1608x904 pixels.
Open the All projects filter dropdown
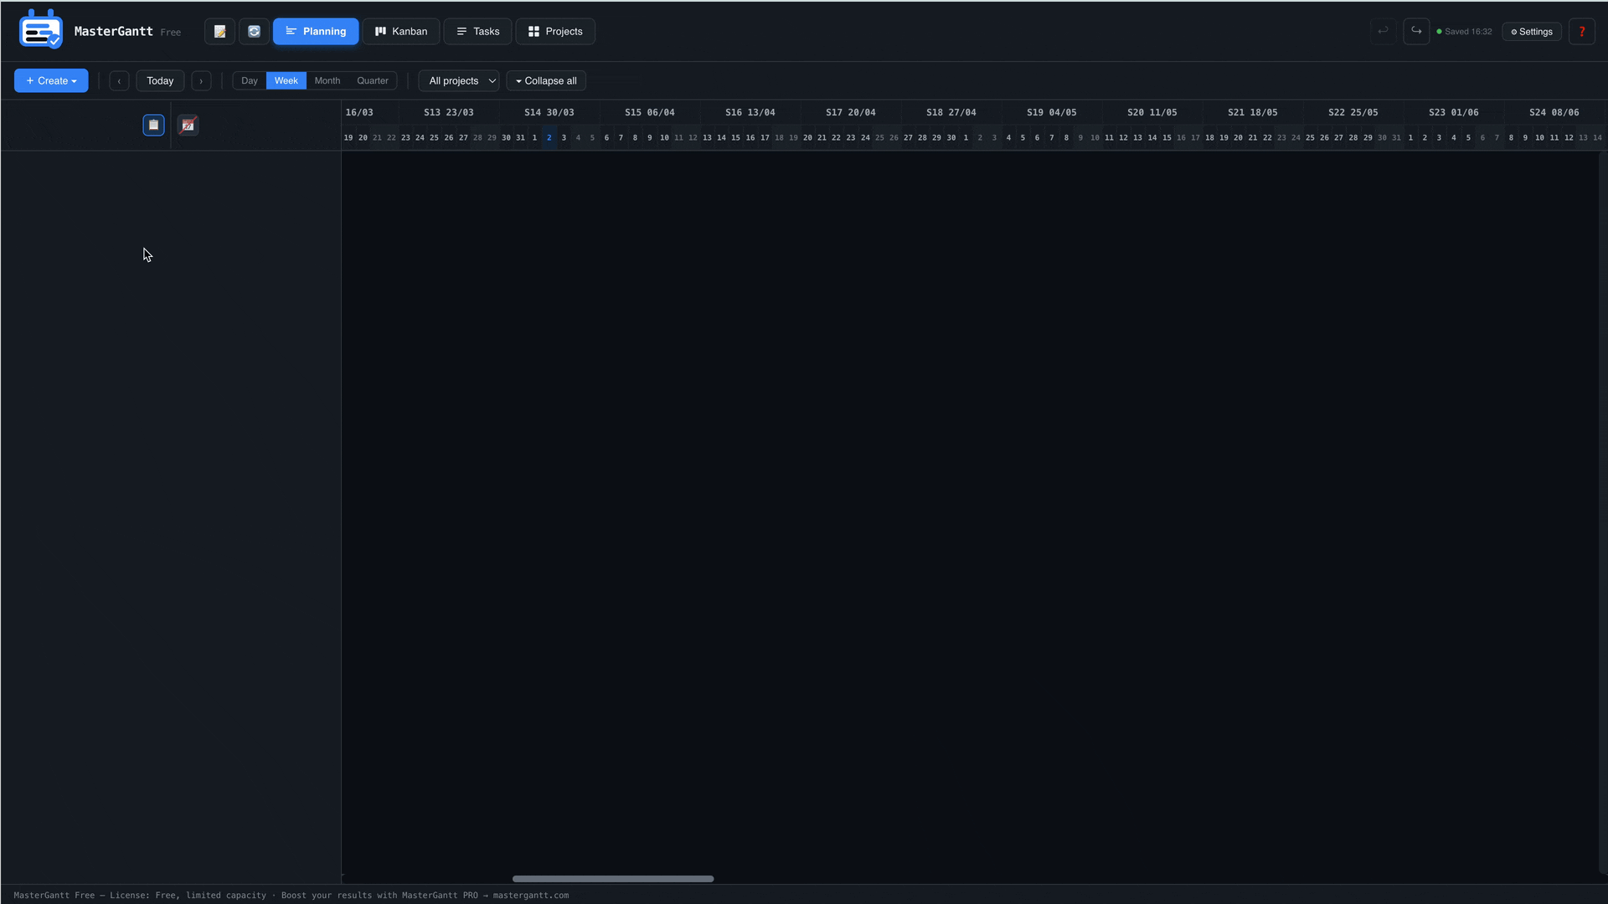click(x=459, y=80)
